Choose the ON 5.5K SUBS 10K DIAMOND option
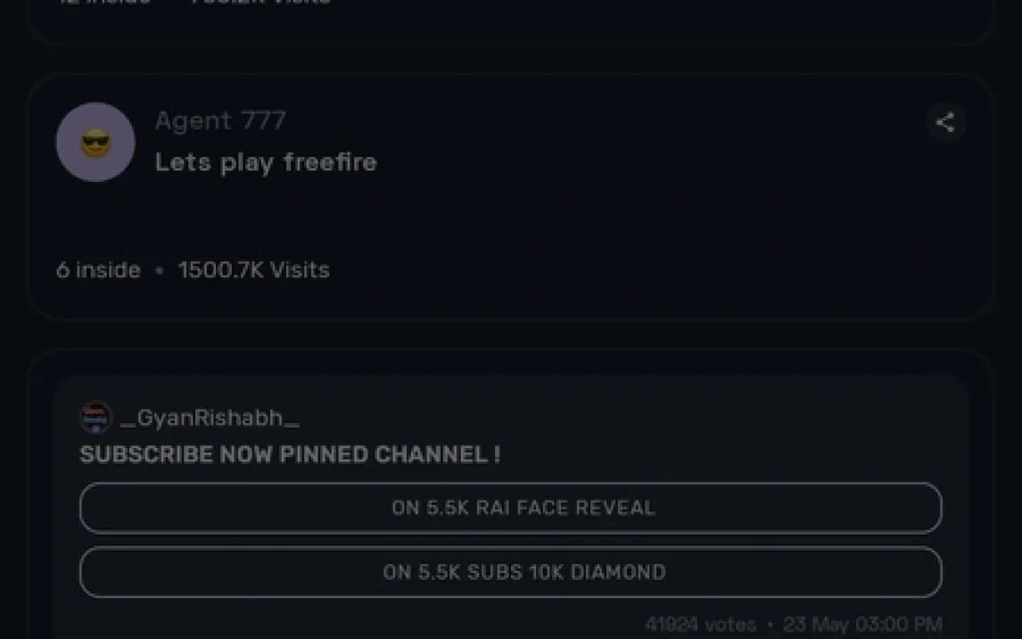Viewport: 1022px width, 639px height. [510, 572]
